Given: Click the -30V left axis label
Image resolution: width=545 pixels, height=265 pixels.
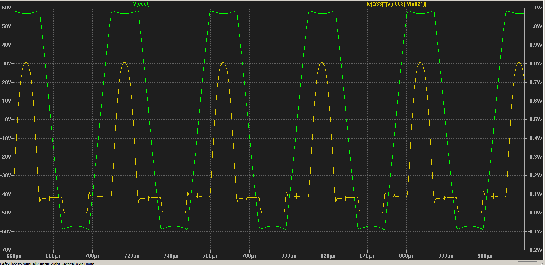Looking at the screenshot, I should [x=7, y=176].
